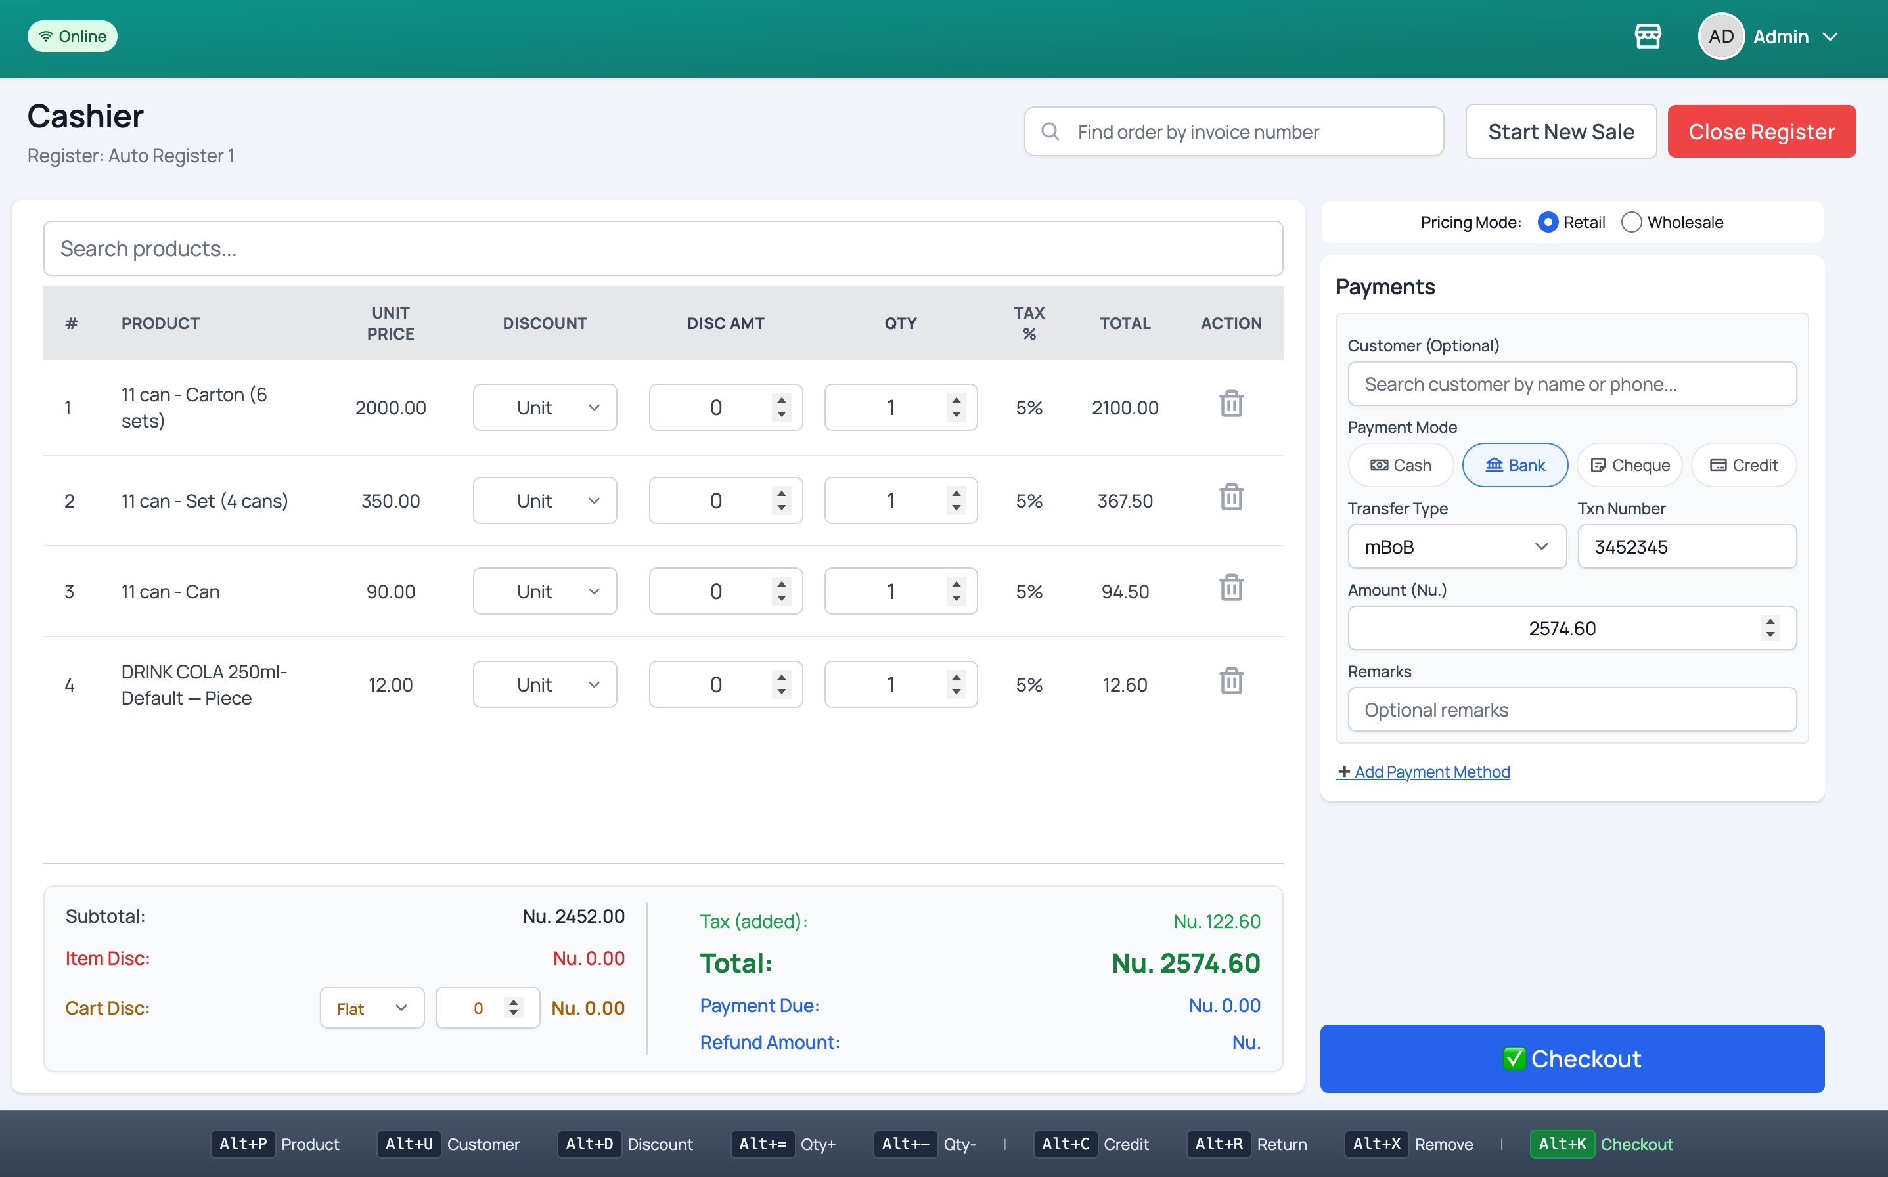
Task: Select the Cheque payment mode icon
Action: (1598, 465)
